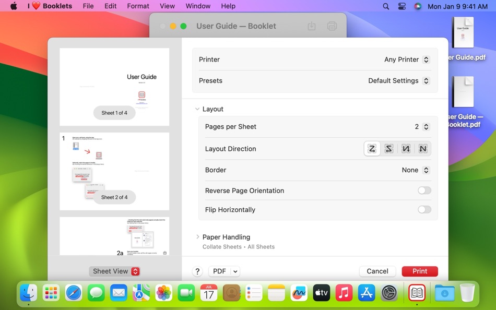
Task: Enable Flip Horizontally
Action: (424, 209)
